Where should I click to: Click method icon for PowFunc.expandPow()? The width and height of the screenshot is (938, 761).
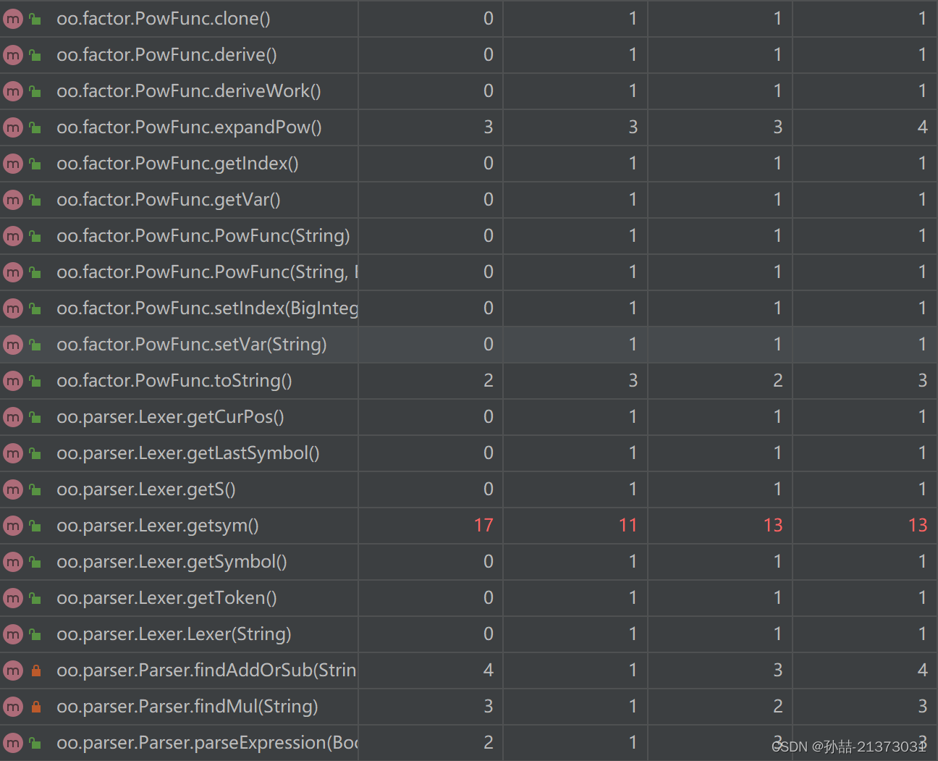click(x=13, y=127)
